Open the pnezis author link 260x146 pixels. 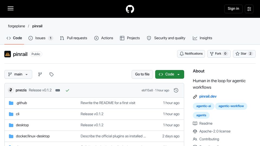tap(21, 90)
